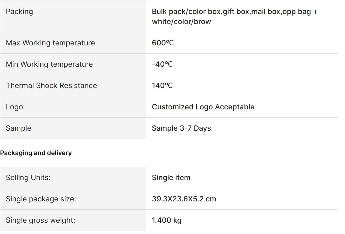345x234 pixels.
Task: Click the white/color/brow text line
Action: (x=181, y=22)
